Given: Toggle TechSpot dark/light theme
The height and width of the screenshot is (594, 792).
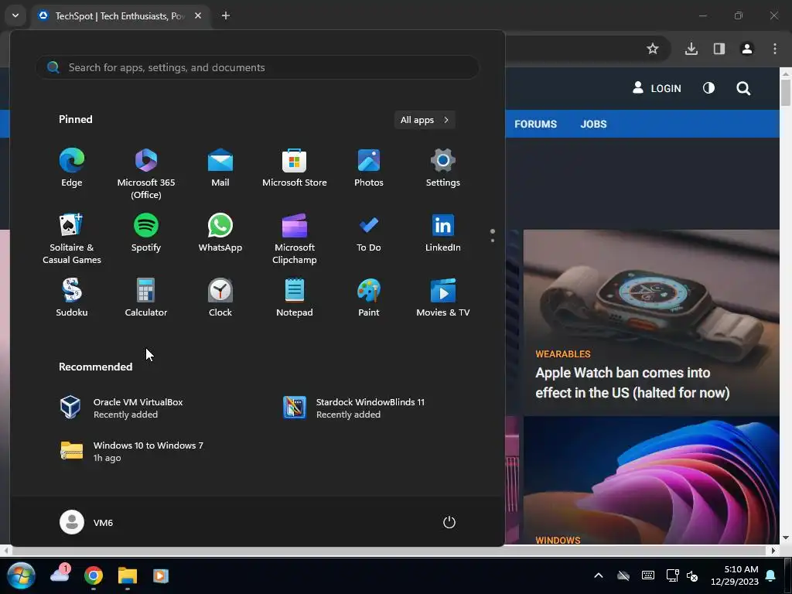Looking at the screenshot, I should pos(708,88).
